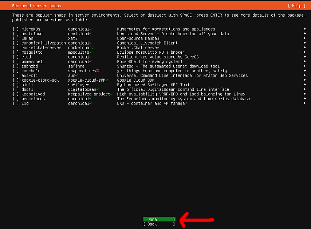Viewport: 311px width, 229px height.
Task: Toggle the microk8s checkbox
Action: click(x=16, y=29)
